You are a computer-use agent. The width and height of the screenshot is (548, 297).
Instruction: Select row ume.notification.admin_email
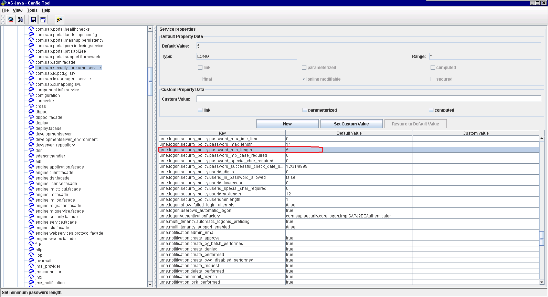(349, 232)
